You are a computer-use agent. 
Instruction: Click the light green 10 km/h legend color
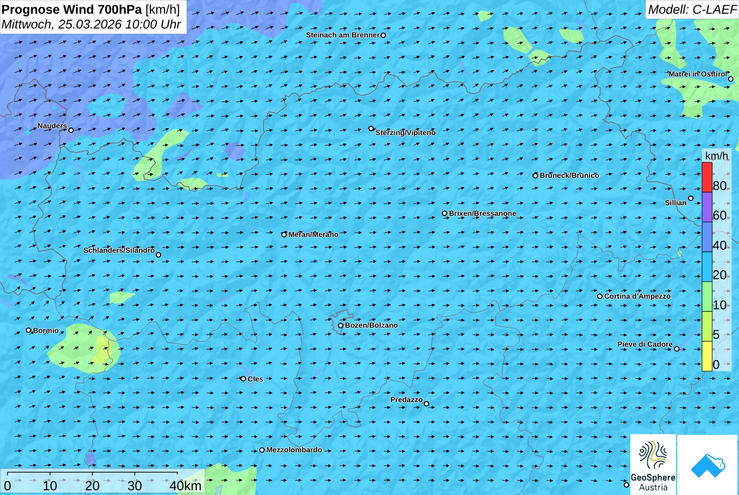pos(707,297)
